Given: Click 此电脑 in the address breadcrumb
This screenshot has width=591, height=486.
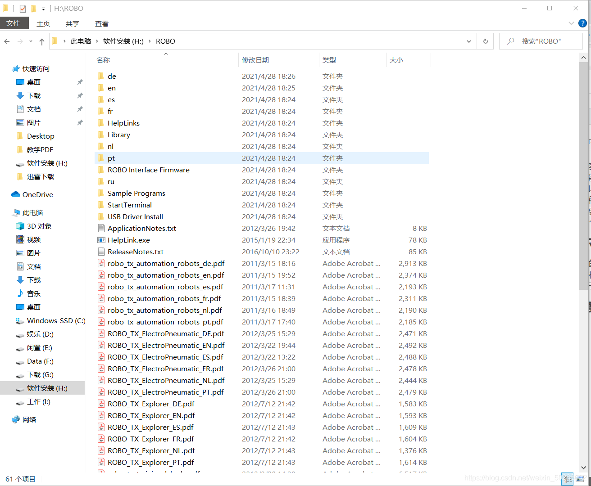Looking at the screenshot, I should click(81, 41).
